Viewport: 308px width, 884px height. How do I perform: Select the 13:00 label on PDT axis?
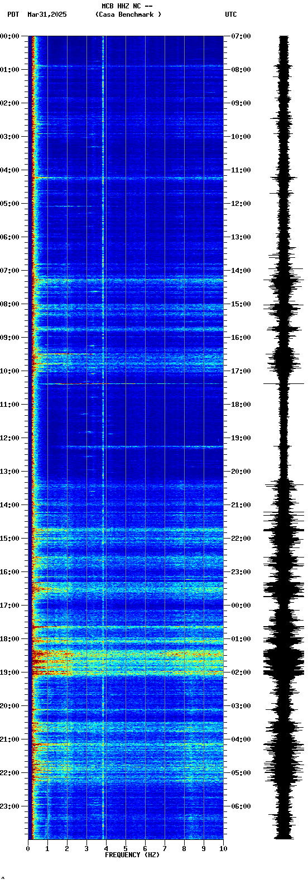[x=9, y=472]
